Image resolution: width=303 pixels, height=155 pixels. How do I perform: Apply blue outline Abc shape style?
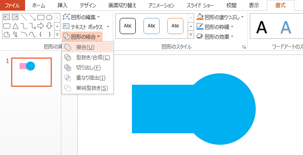(151, 26)
